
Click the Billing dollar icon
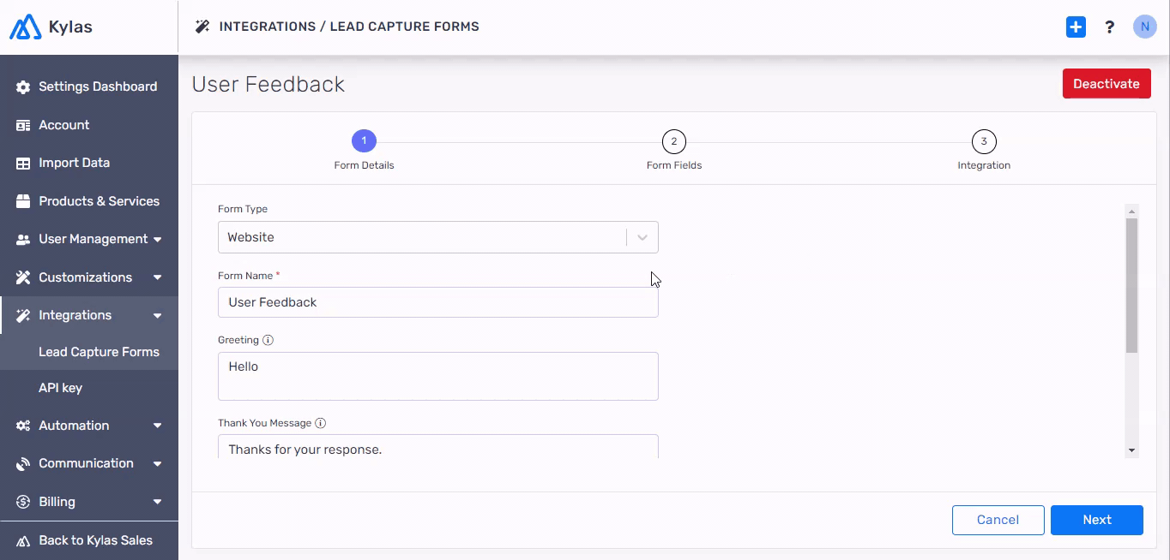click(x=23, y=502)
